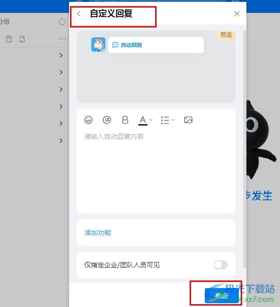
Task: Click the avatar in the preview
Action: pyautogui.click(x=98, y=45)
